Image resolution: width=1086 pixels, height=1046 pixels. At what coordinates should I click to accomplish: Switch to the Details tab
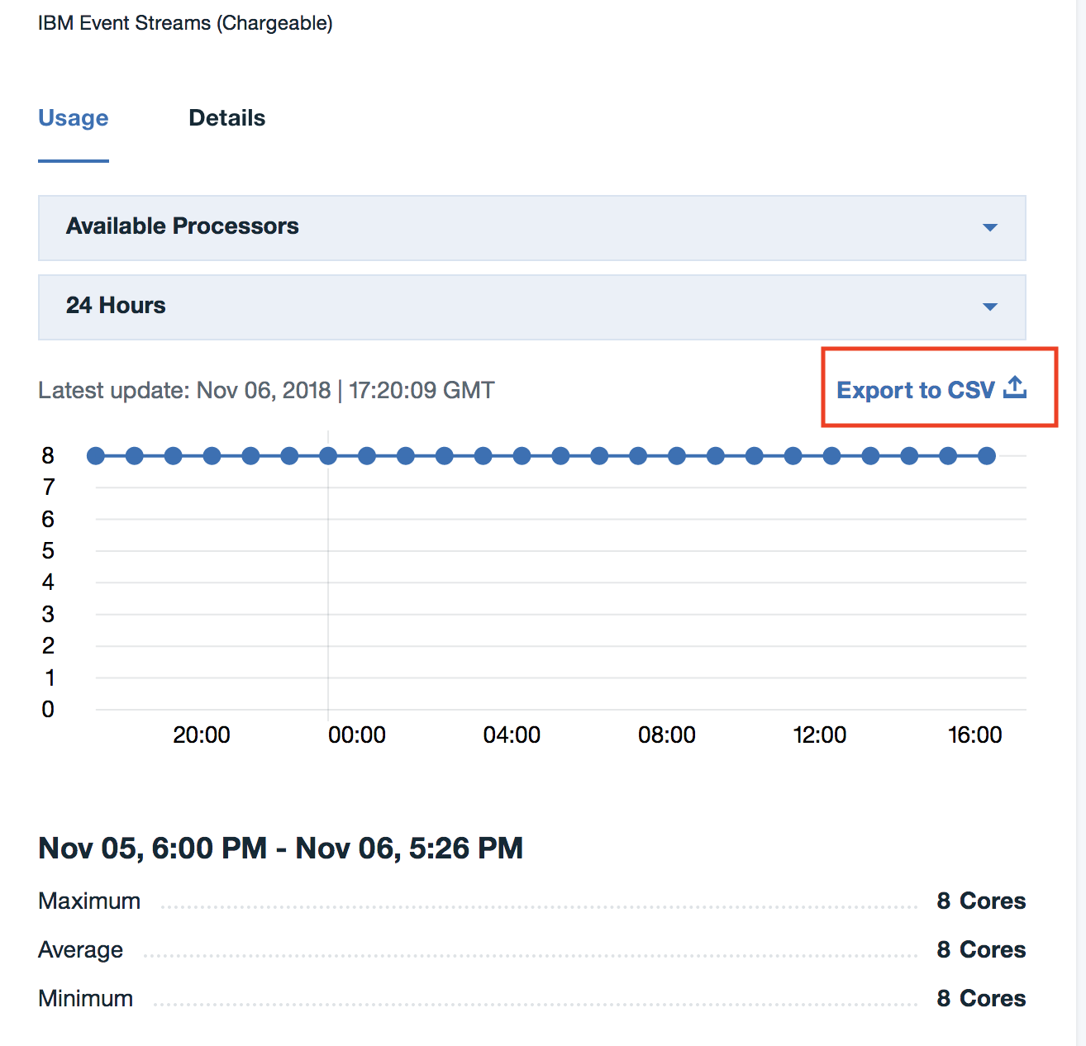227,118
